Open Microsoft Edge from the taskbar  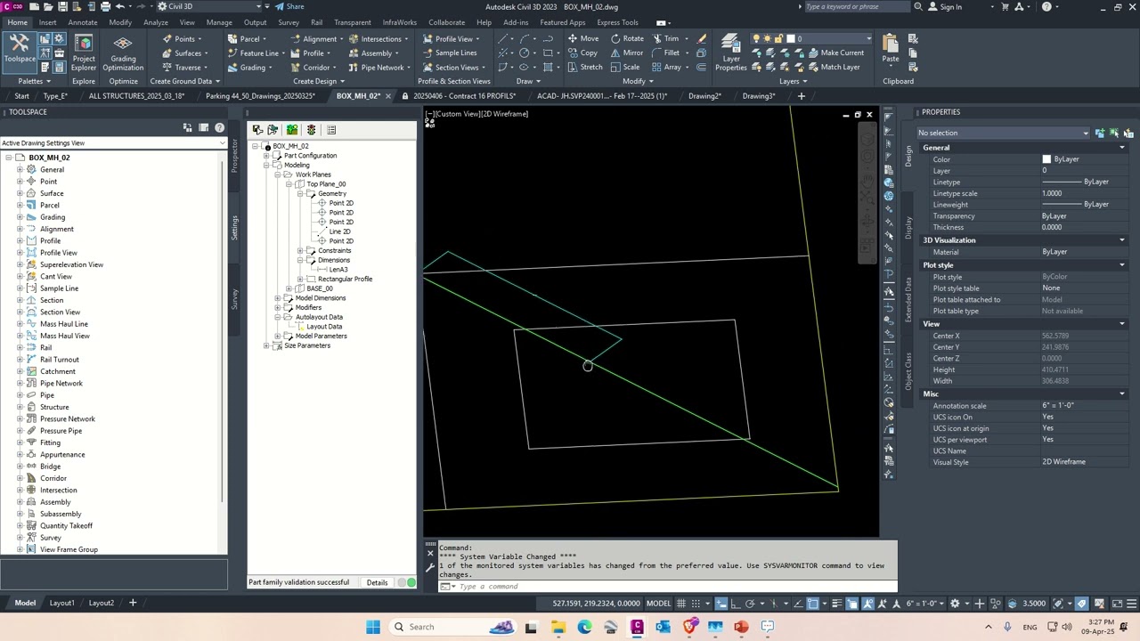pyautogui.click(x=584, y=627)
